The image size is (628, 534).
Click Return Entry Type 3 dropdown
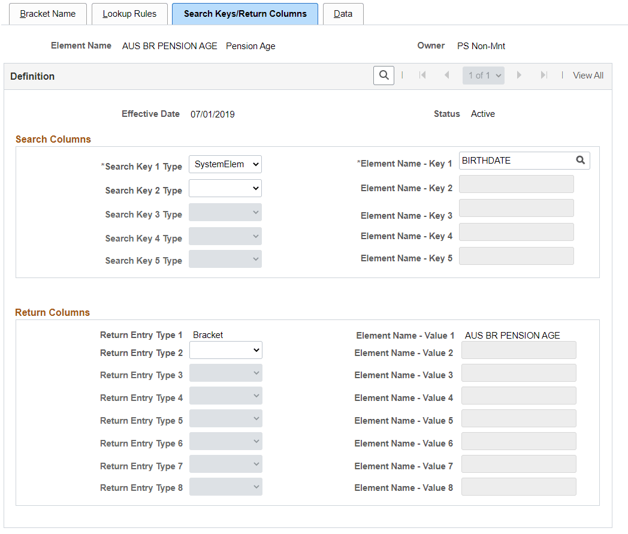coord(226,373)
